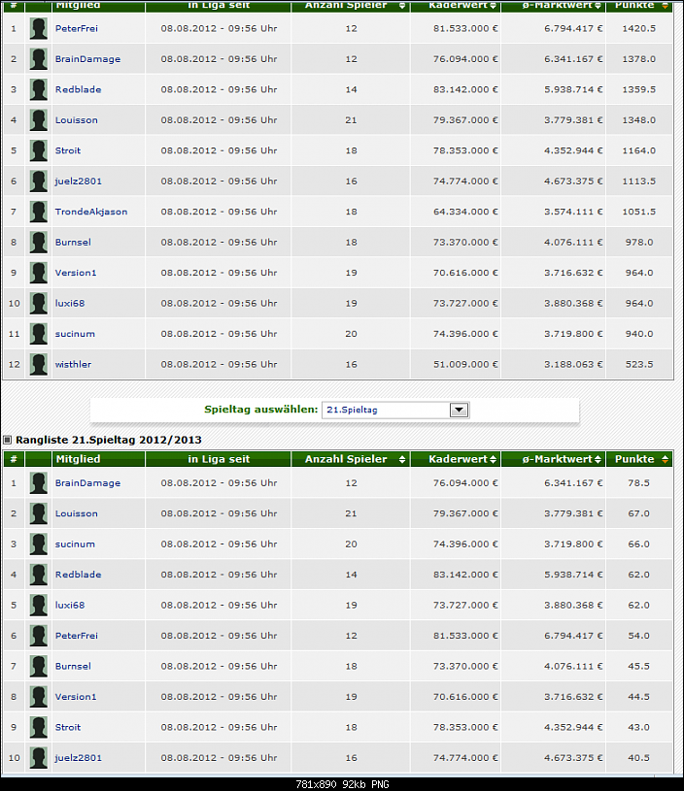
Task: Click TrondeAkjason's avatar icon
Action: tap(38, 212)
